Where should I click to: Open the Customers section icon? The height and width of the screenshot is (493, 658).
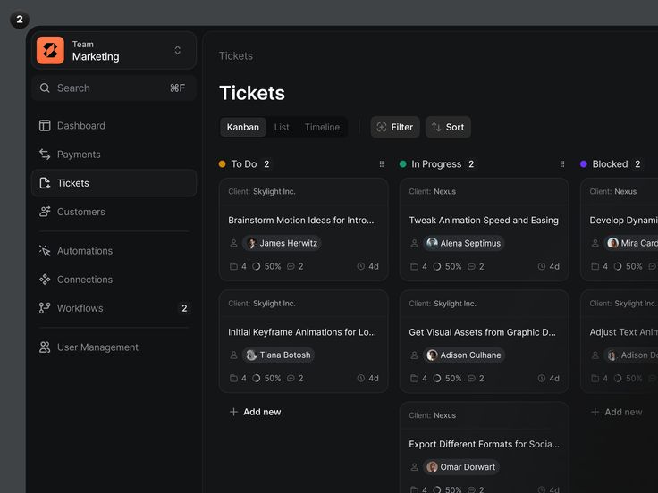[x=45, y=212]
